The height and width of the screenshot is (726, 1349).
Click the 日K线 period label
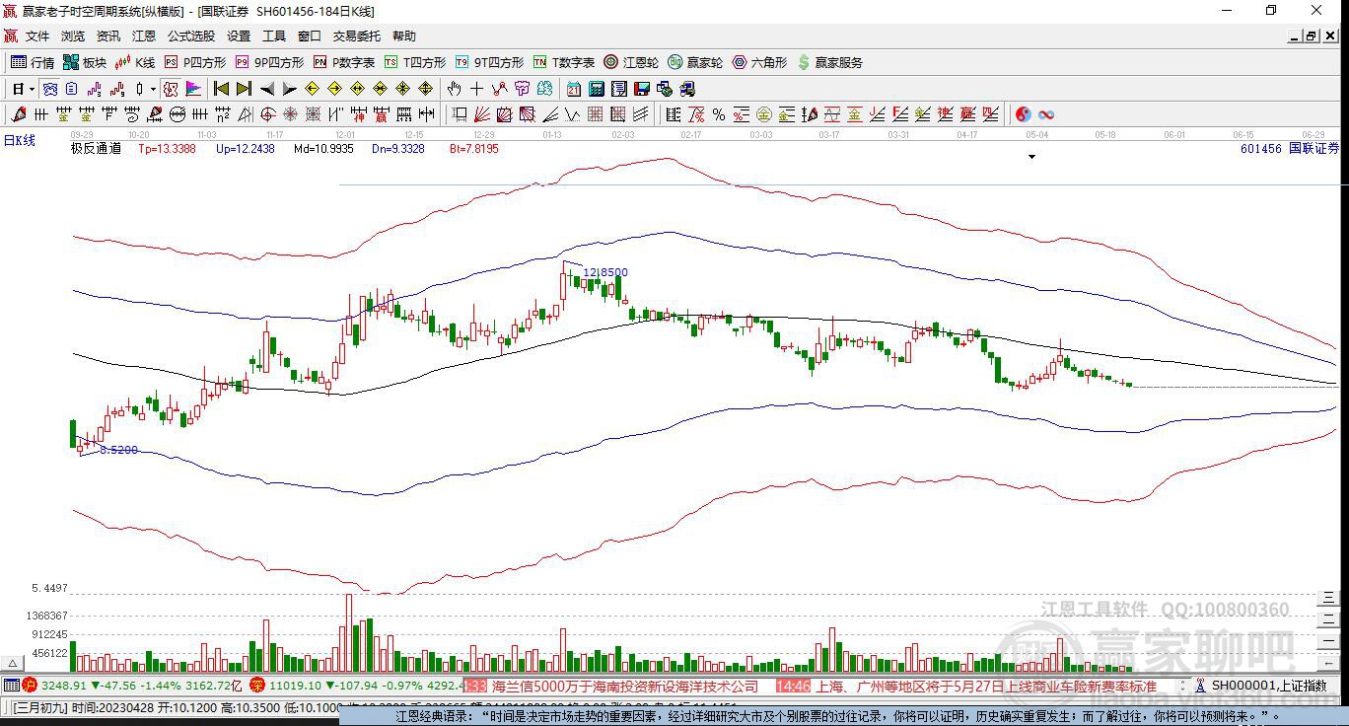click(x=19, y=141)
